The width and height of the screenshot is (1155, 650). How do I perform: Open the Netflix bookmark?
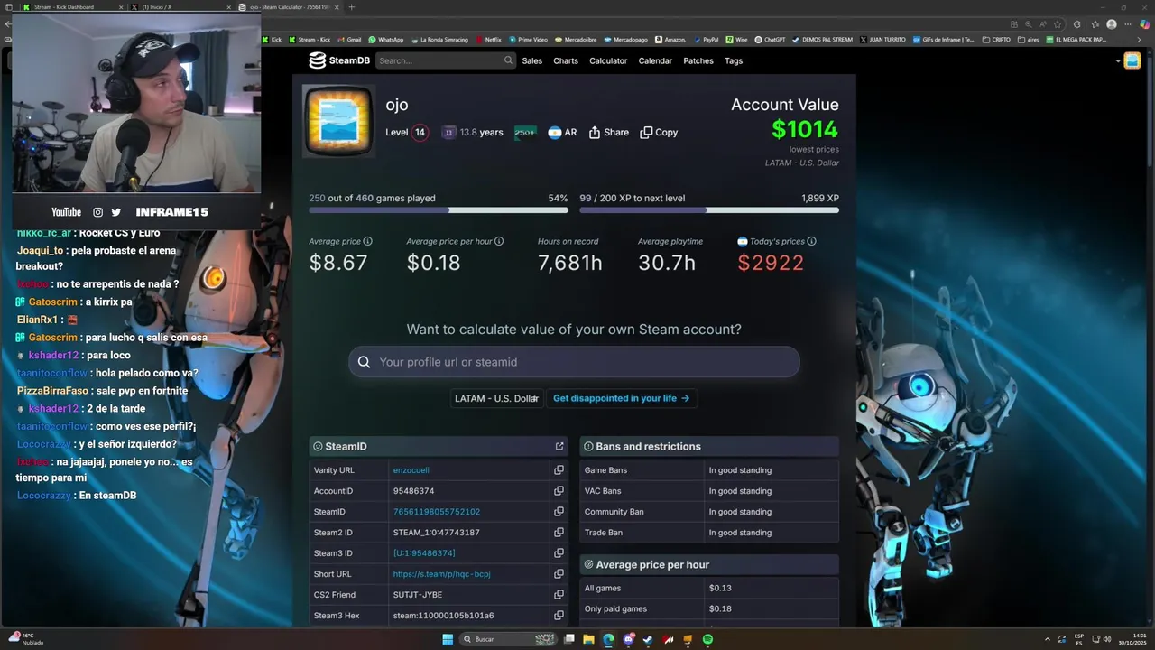488,40
